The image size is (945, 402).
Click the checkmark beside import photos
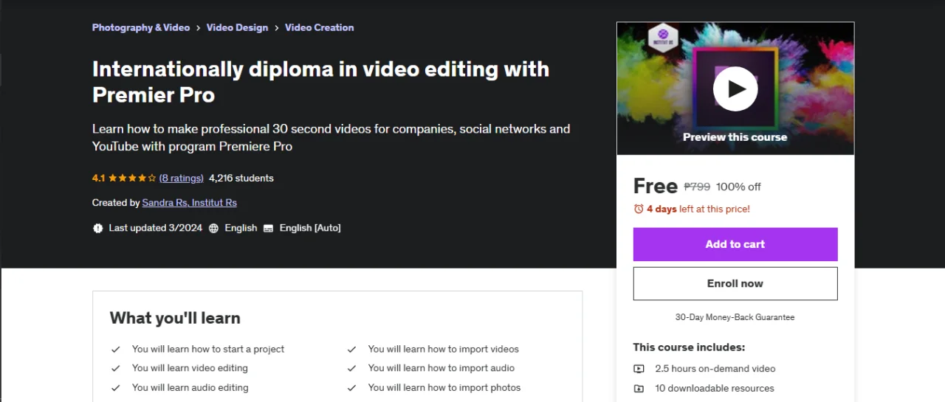click(352, 388)
